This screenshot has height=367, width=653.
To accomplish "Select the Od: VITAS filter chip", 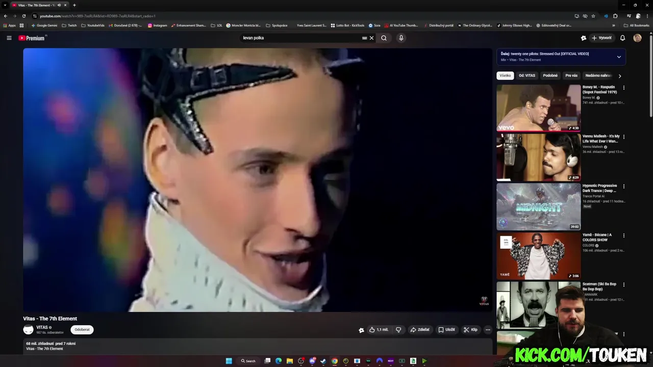I will point(527,75).
